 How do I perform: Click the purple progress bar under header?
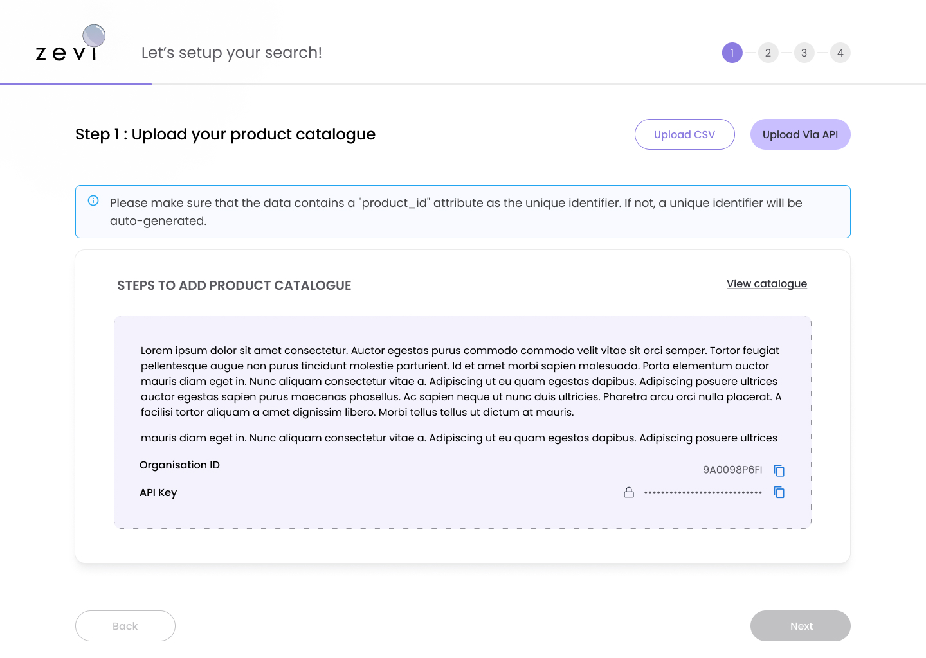[x=76, y=84]
